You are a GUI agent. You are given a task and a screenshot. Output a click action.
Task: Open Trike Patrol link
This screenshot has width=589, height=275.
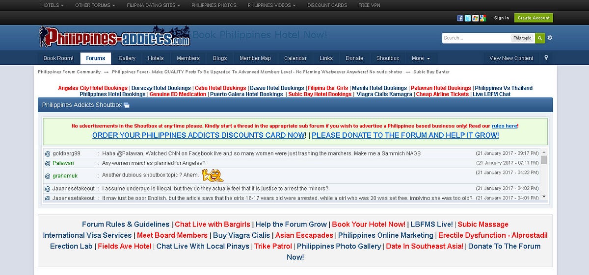(x=273, y=246)
